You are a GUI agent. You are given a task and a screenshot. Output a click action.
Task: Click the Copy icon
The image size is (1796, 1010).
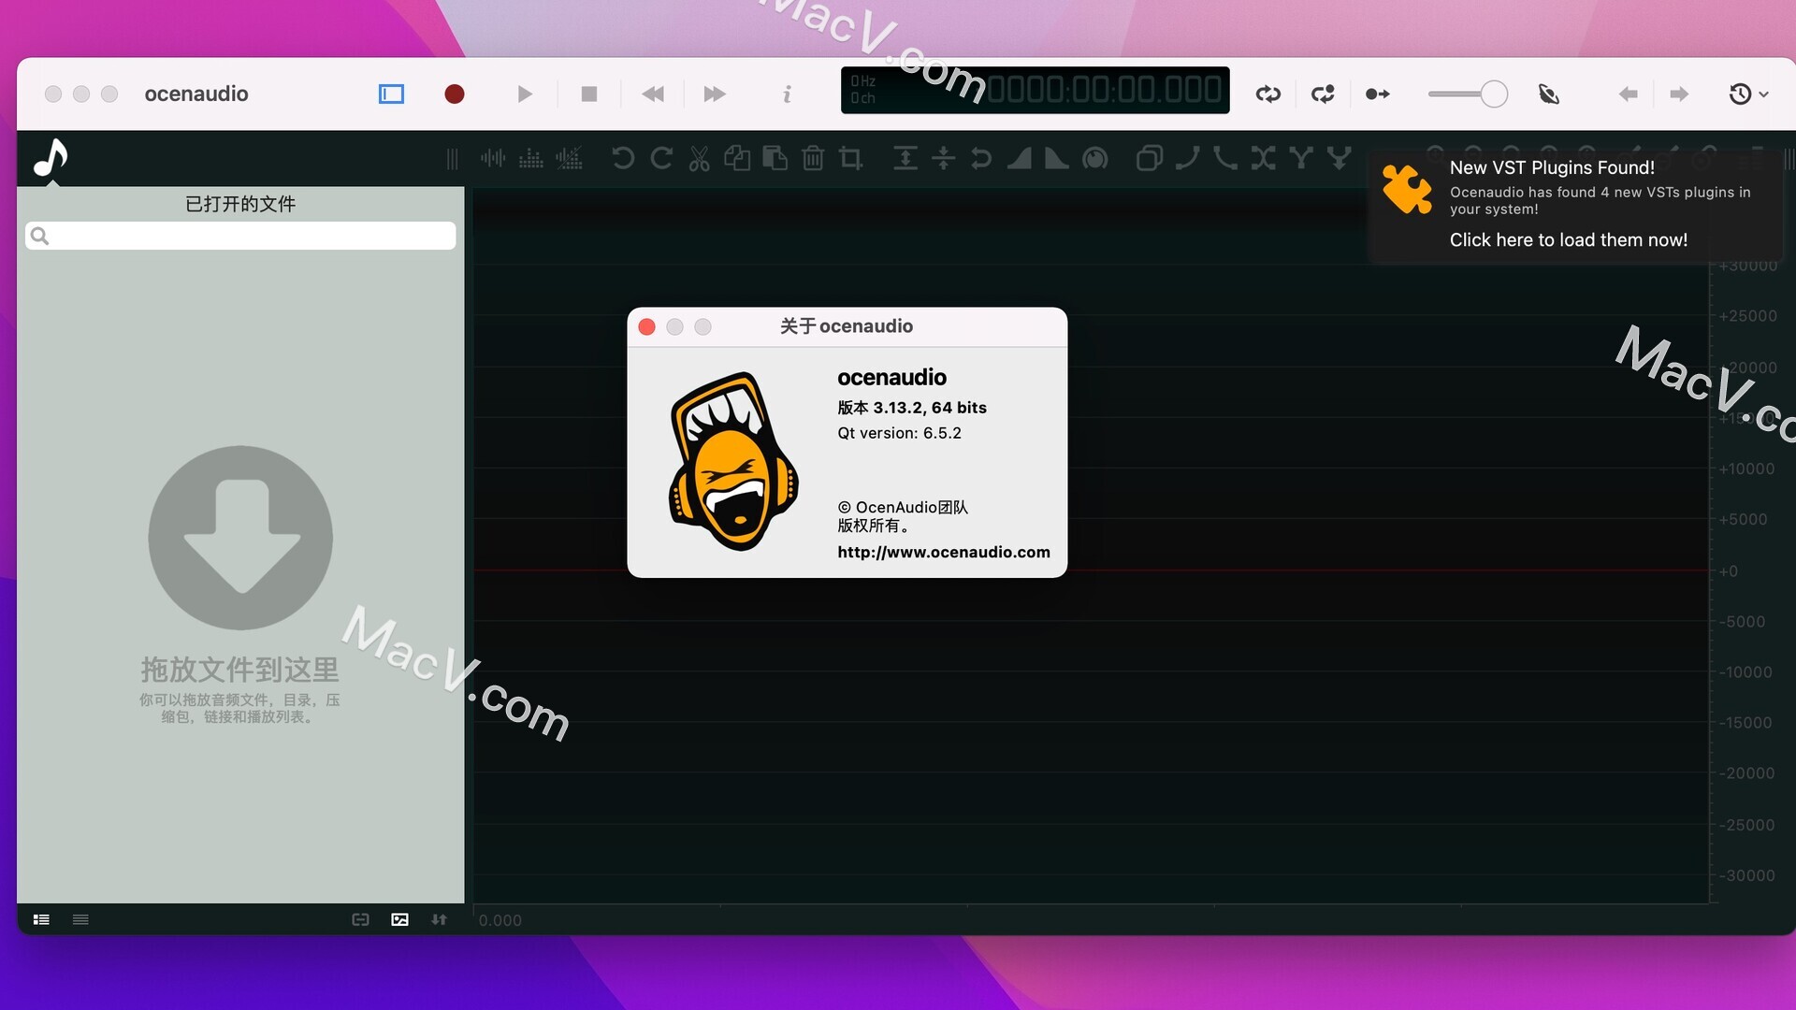click(x=737, y=158)
